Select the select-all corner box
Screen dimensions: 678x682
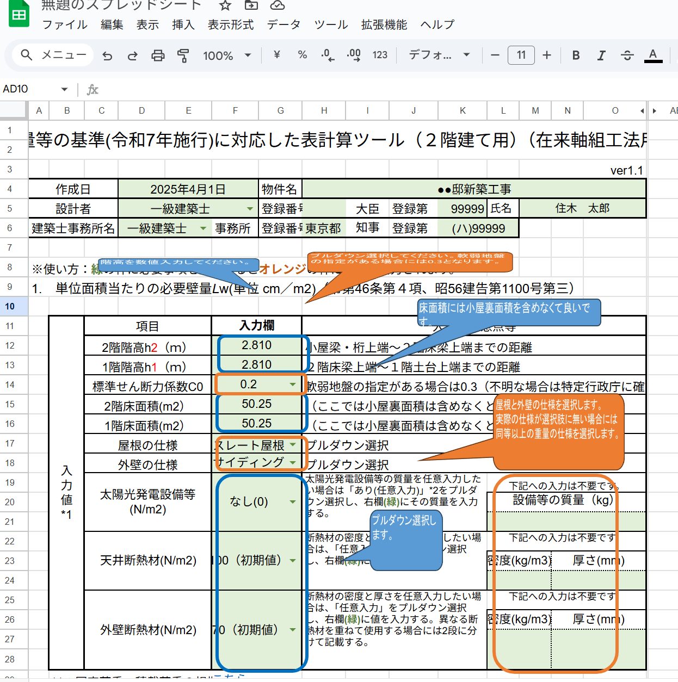coord(14,110)
